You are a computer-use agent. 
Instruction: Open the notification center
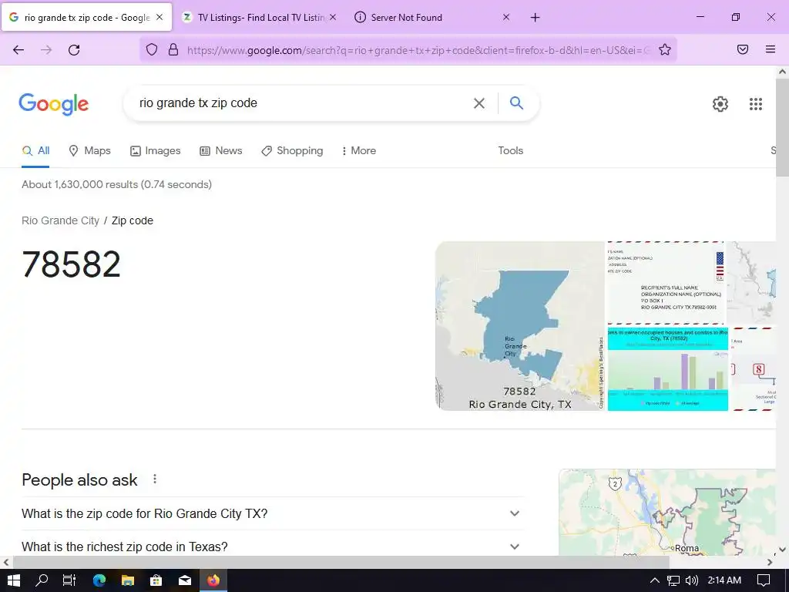764,580
